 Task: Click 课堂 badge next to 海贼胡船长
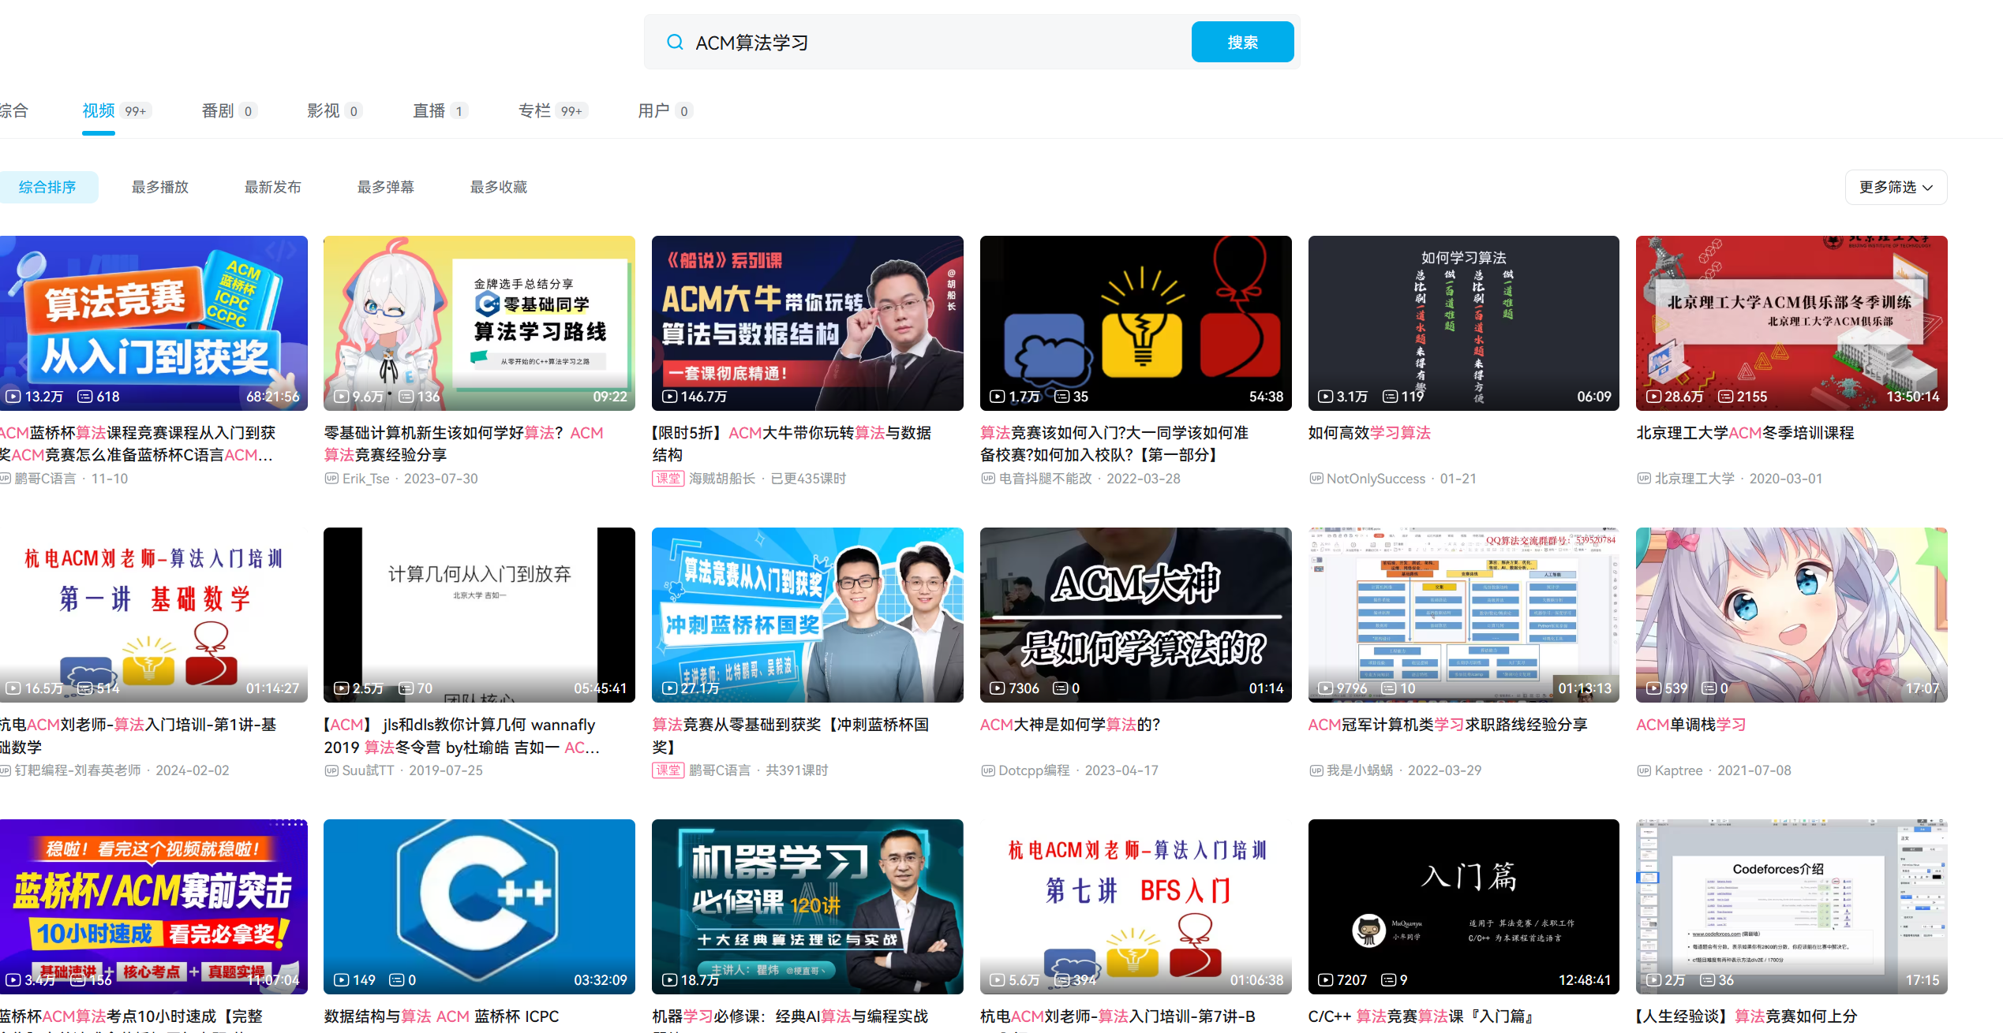coord(668,479)
